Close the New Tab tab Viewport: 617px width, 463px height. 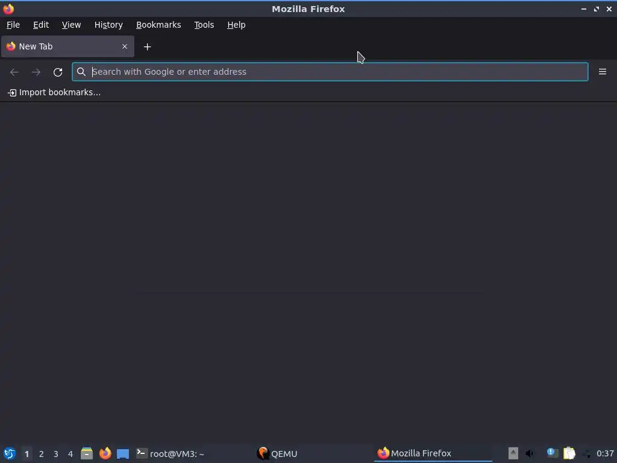(x=125, y=46)
